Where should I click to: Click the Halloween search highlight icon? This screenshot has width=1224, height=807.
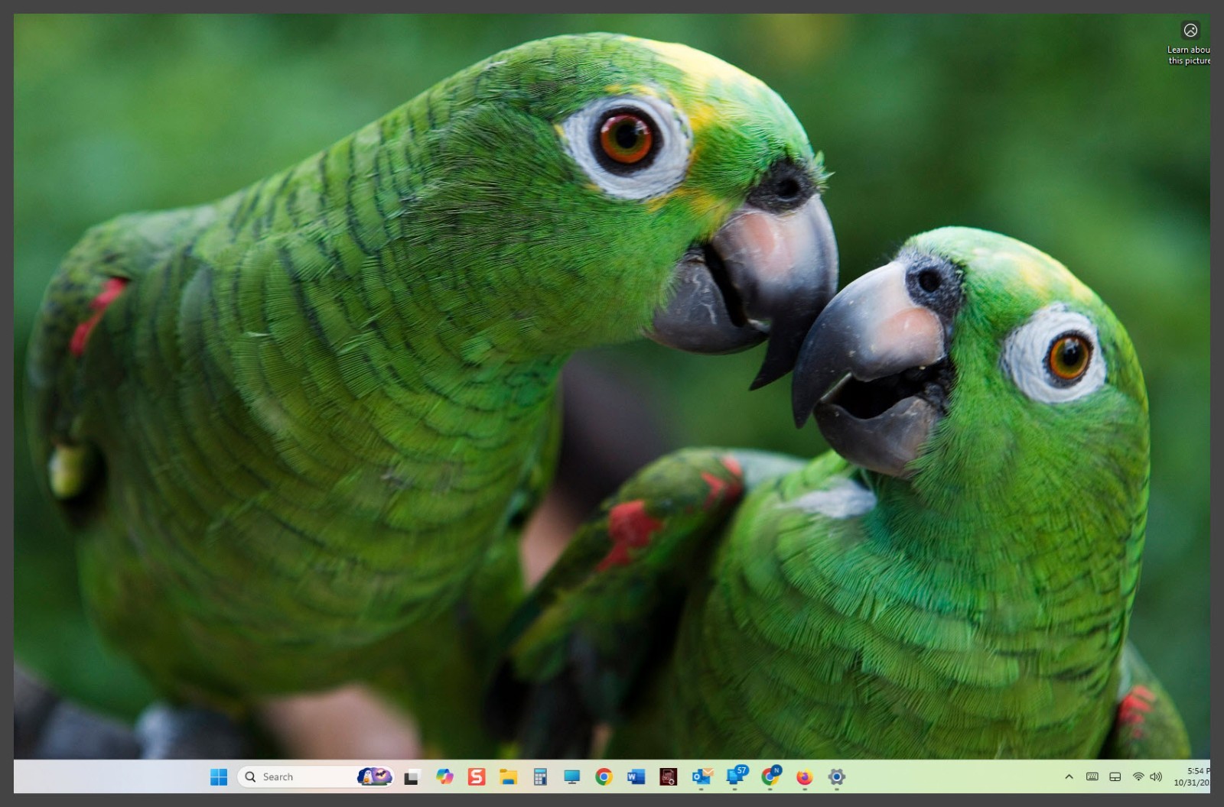click(x=375, y=776)
